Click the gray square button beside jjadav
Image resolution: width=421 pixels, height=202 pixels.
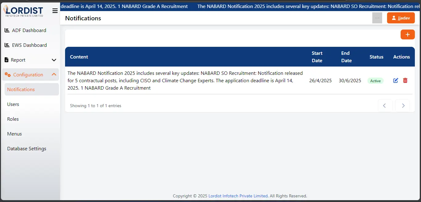(x=377, y=18)
